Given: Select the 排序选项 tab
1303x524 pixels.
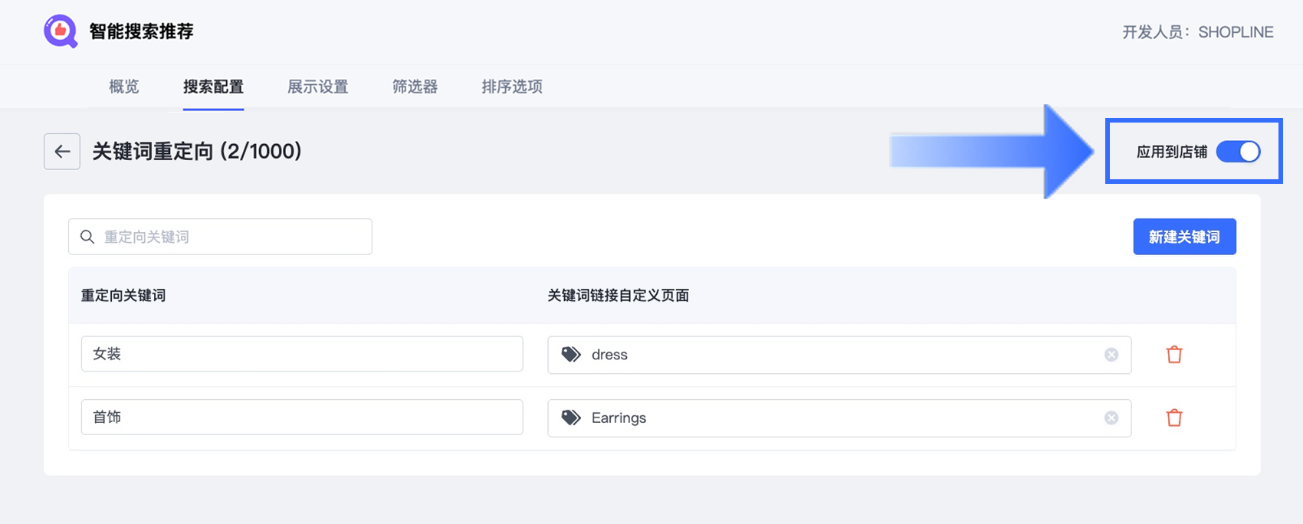Looking at the screenshot, I should (512, 87).
